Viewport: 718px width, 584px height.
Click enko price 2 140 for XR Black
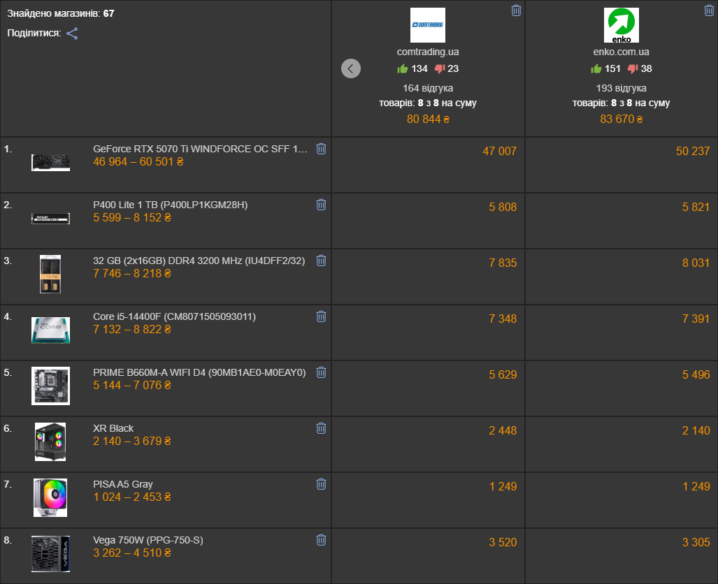[x=696, y=430]
